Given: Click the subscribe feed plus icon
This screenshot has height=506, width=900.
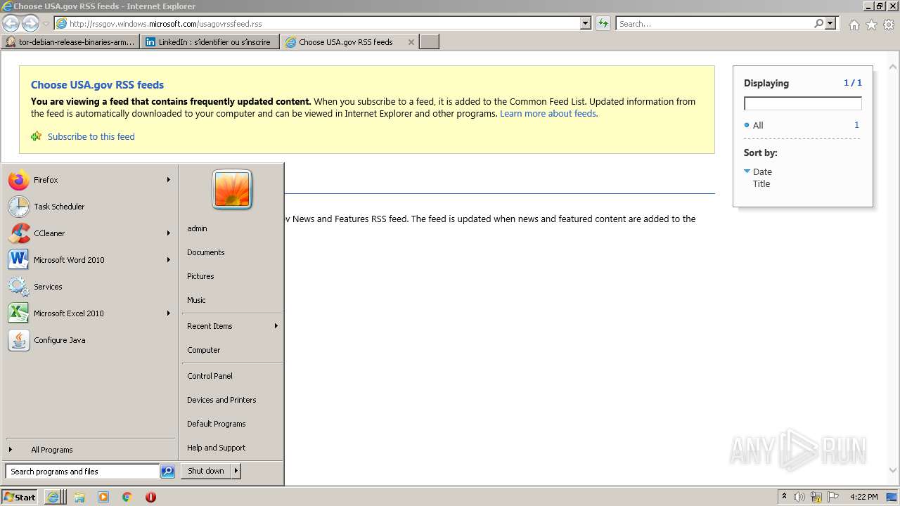Looking at the screenshot, I should tap(37, 136).
